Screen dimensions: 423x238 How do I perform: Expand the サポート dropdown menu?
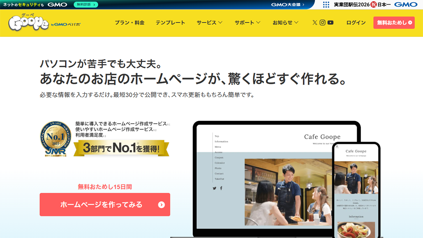pyautogui.click(x=247, y=23)
